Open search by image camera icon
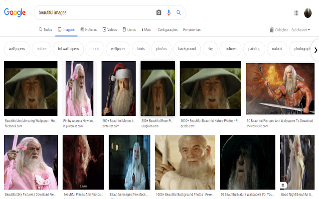This screenshot has height=199, width=319. pyautogui.click(x=159, y=12)
